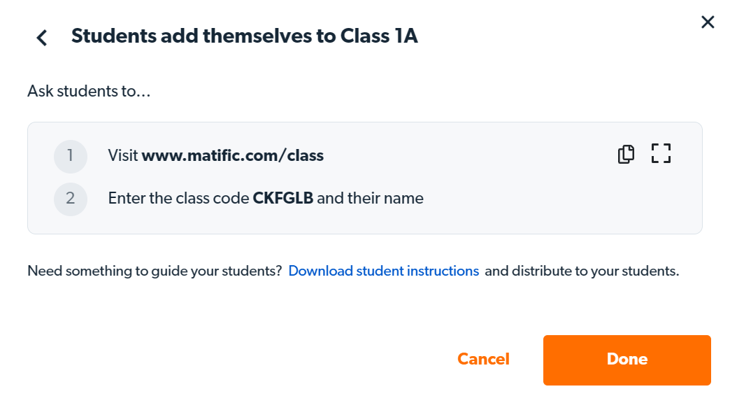Image resolution: width=730 pixels, height=396 pixels.
Task: Click the 'Enter the class code' text
Action: coord(178,199)
